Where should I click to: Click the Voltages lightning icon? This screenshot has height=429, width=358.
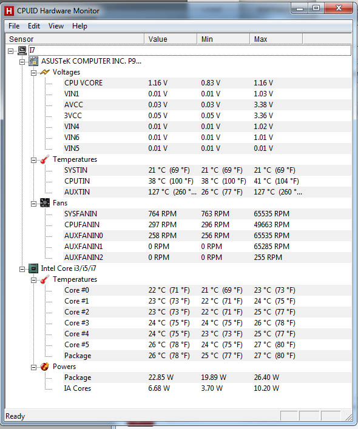45,72
